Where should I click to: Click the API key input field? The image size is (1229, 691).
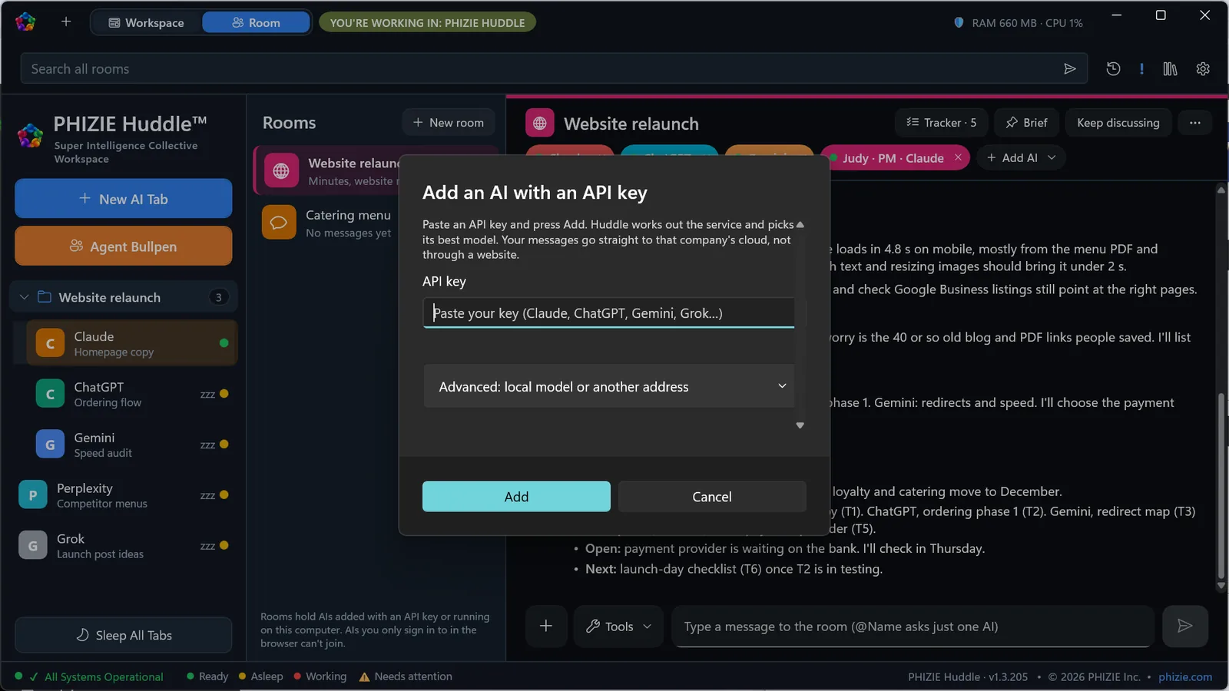click(x=608, y=313)
